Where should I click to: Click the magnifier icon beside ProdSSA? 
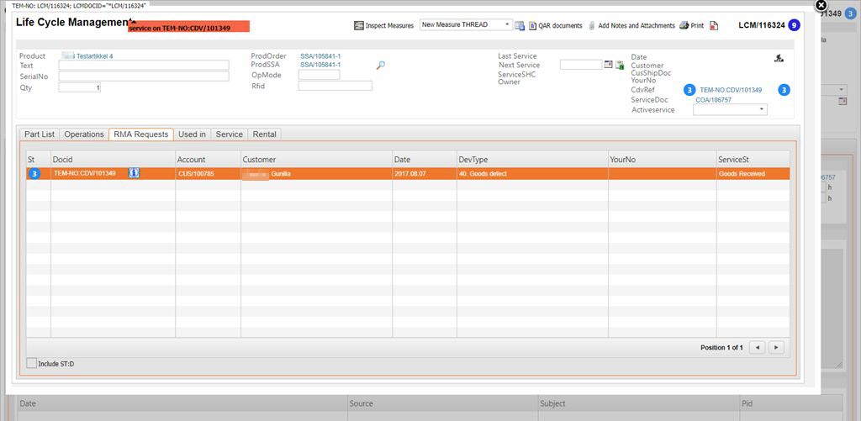click(x=380, y=66)
